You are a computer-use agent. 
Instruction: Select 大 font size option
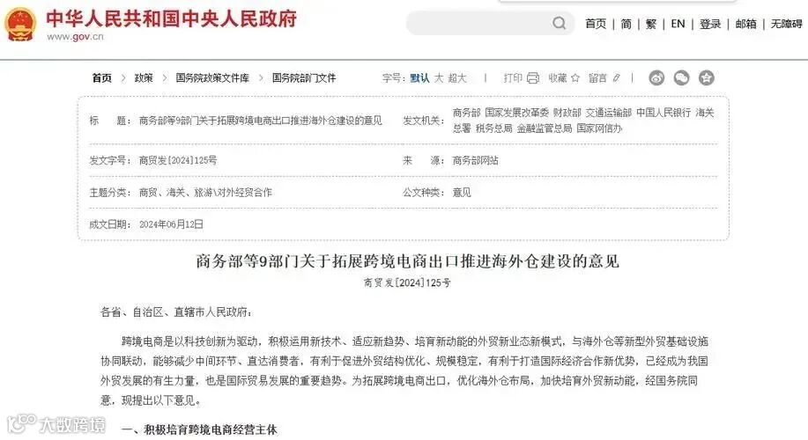439,77
